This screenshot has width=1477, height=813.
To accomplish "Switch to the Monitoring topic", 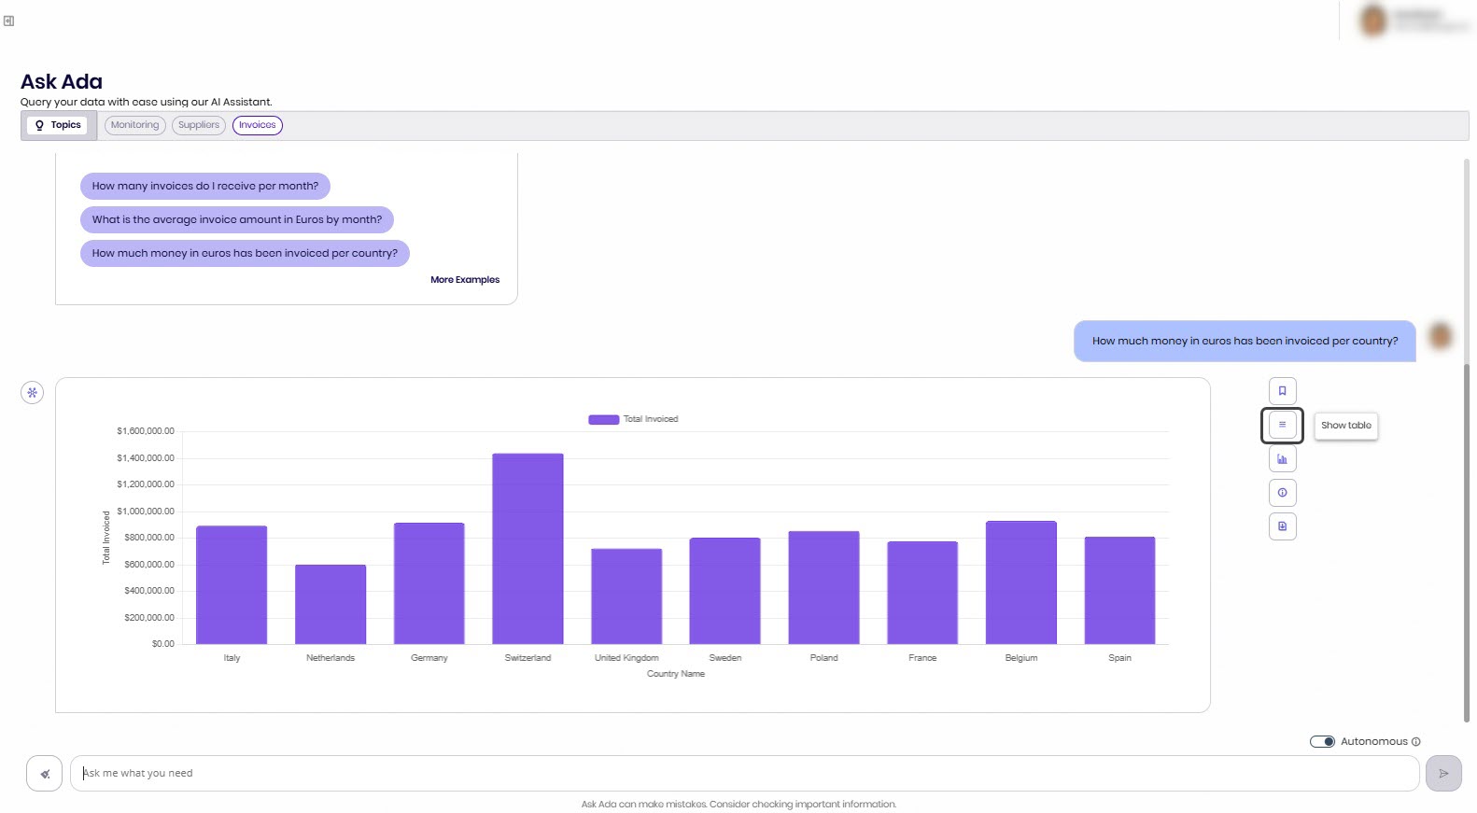I will pos(134,125).
